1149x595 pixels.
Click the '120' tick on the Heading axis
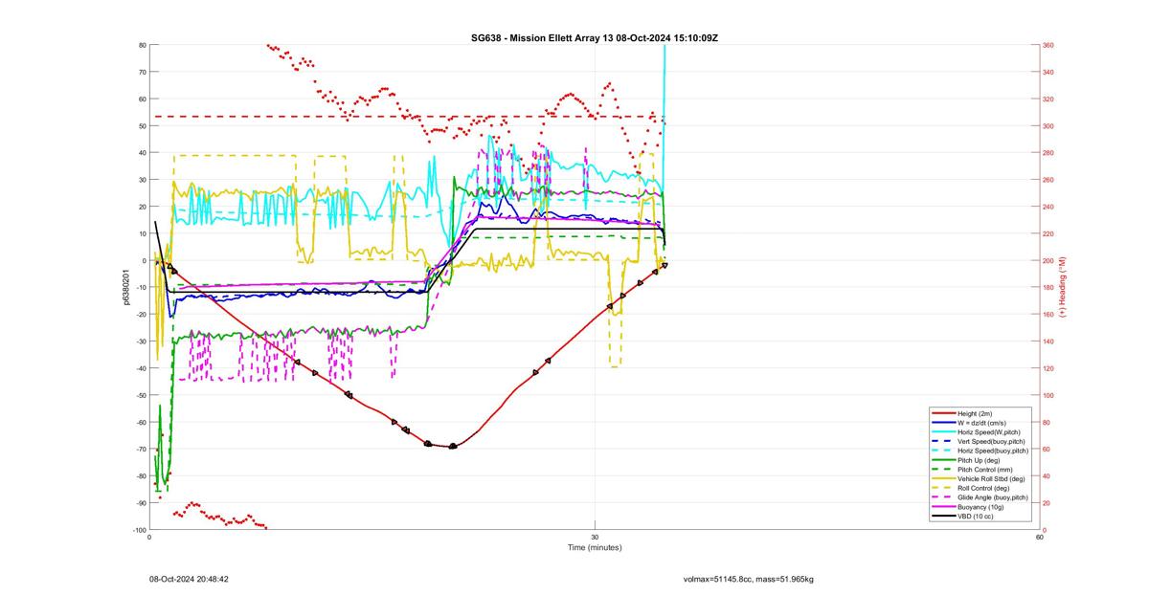click(1048, 368)
